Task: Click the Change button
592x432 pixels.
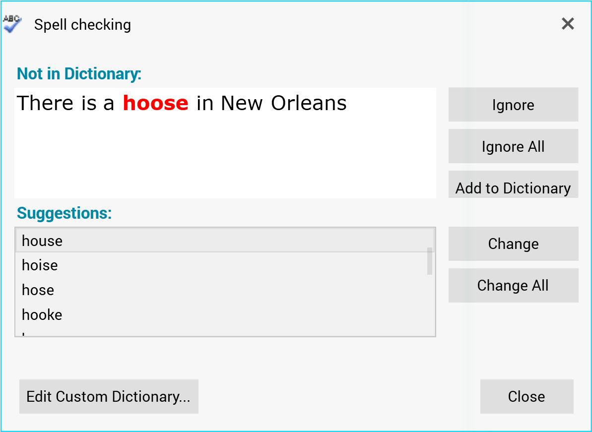Action: 513,244
